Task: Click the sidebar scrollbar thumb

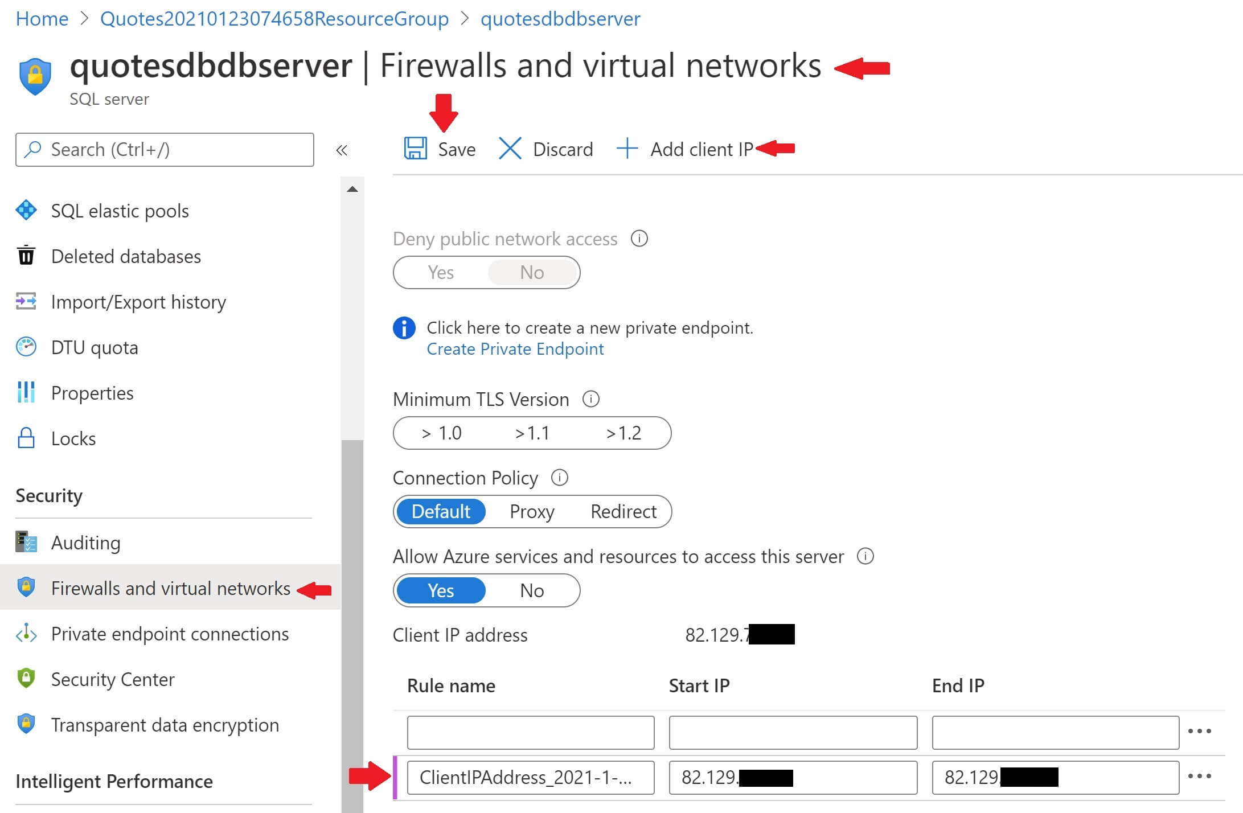Action: (352, 626)
